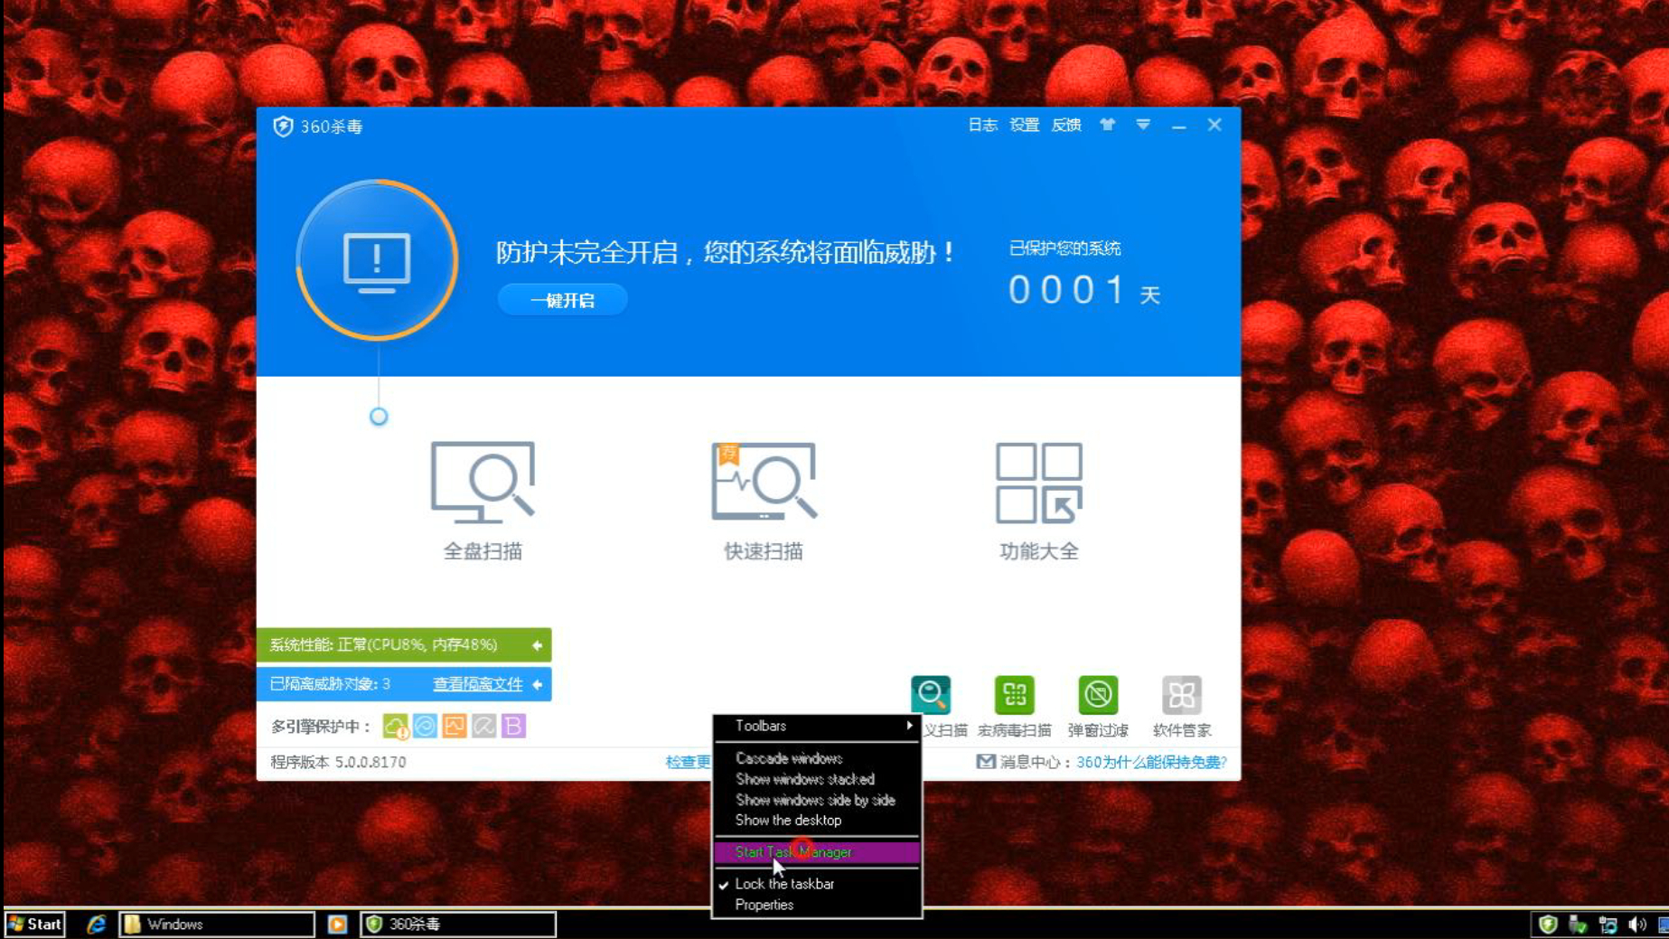Click the one-key enable button
Viewport: 1669px width, 939px height.
[562, 300]
